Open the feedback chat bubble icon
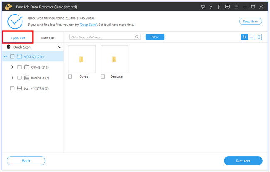The height and width of the screenshot is (172, 270). 227,7
